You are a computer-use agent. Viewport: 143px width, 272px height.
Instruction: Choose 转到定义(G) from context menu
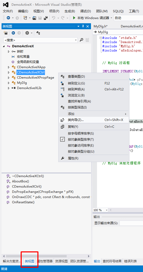[x=94, y=83]
